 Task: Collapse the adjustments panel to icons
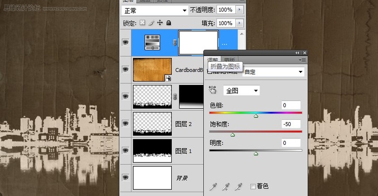click(297, 53)
